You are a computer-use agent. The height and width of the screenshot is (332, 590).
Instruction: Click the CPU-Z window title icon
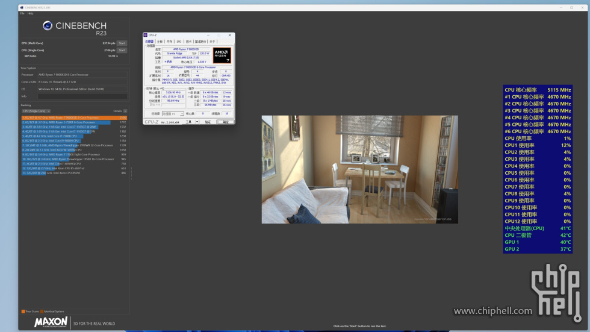pos(145,35)
